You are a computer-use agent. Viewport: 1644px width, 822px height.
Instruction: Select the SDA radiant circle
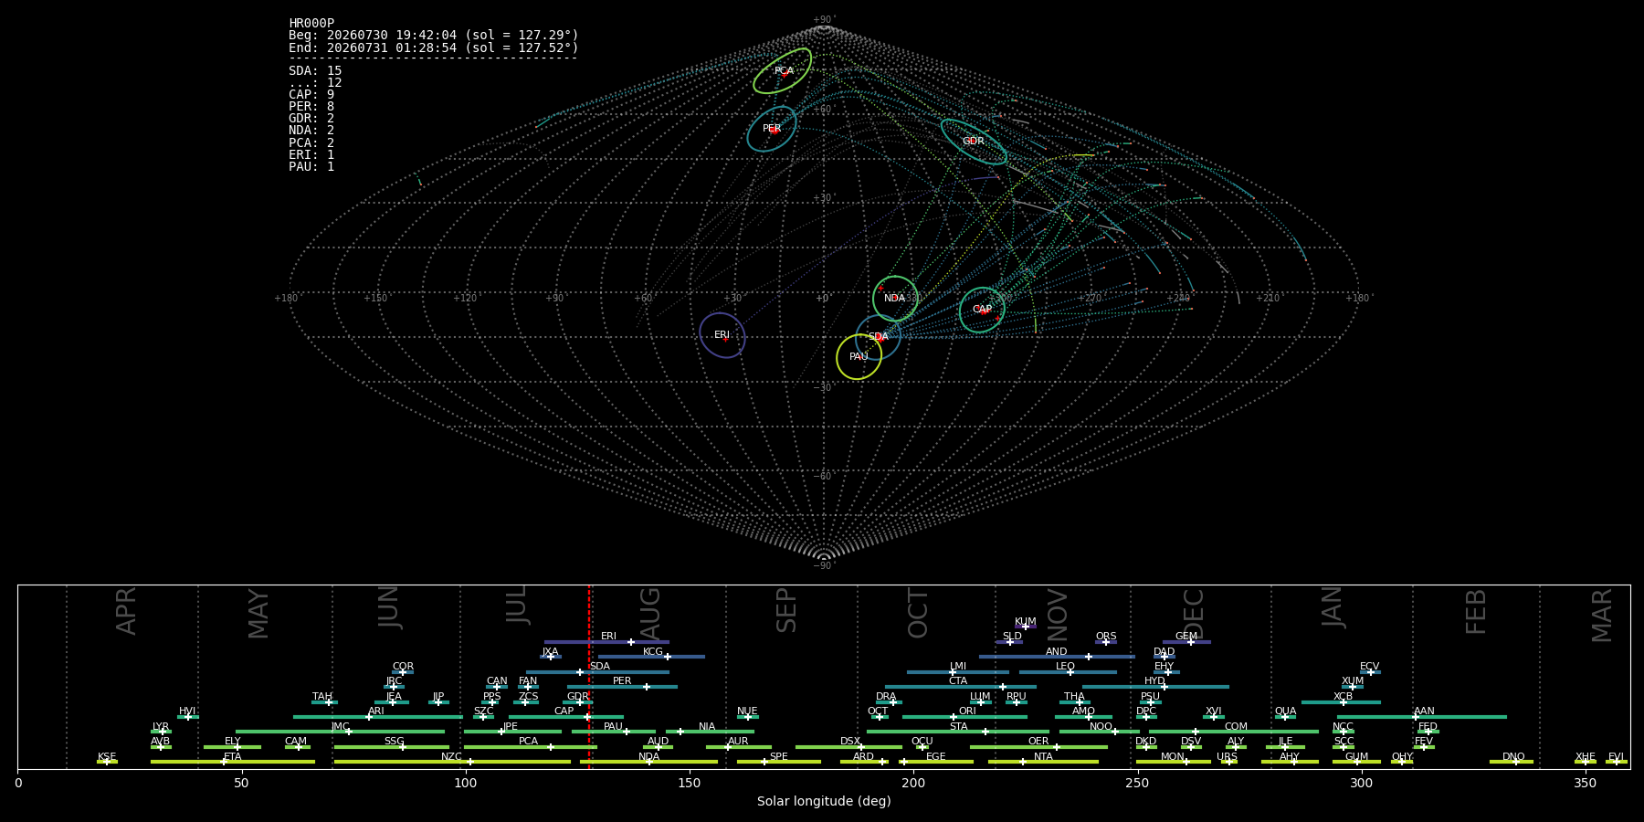point(878,337)
